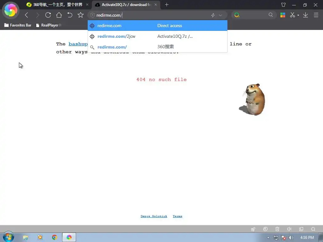Click the lightning speed mode icon

[x=213, y=15]
